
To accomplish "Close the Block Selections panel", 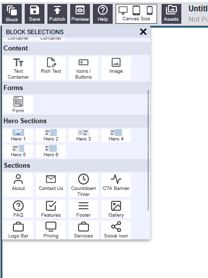I will (143, 32).
